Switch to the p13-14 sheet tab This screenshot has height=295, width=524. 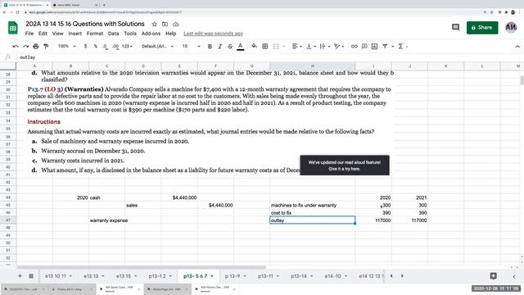pyautogui.click(x=301, y=276)
